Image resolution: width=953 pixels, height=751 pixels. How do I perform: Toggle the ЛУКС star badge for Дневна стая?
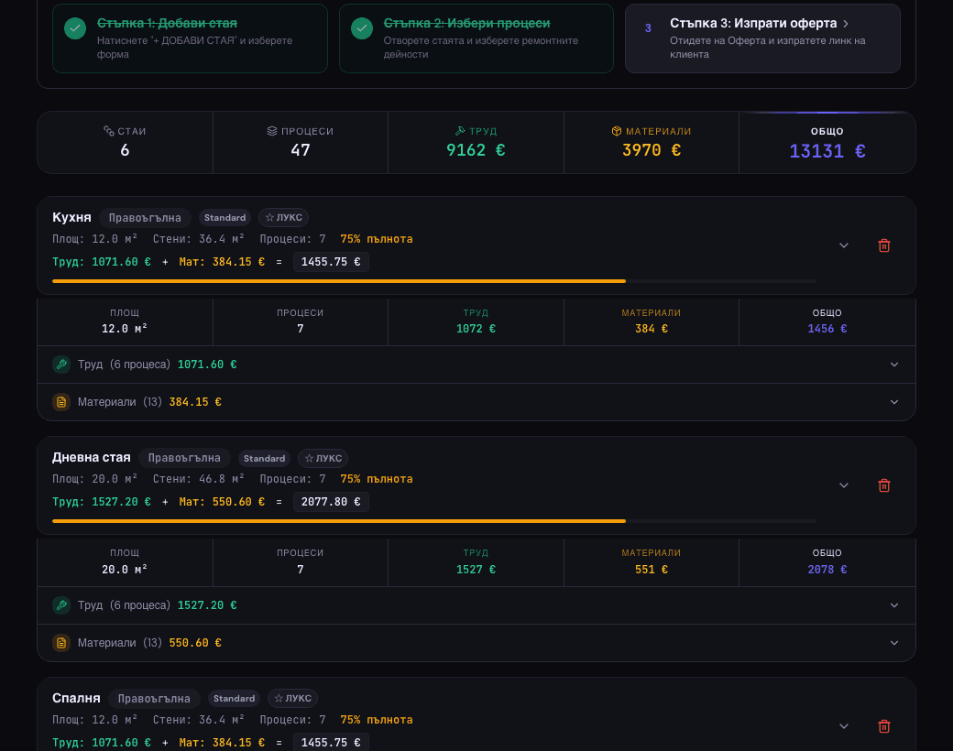click(323, 458)
